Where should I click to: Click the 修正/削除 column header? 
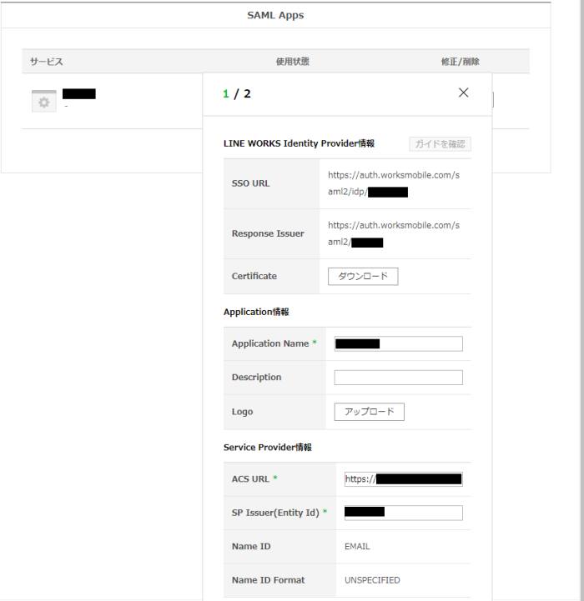pyautogui.click(x=460, y=62)
